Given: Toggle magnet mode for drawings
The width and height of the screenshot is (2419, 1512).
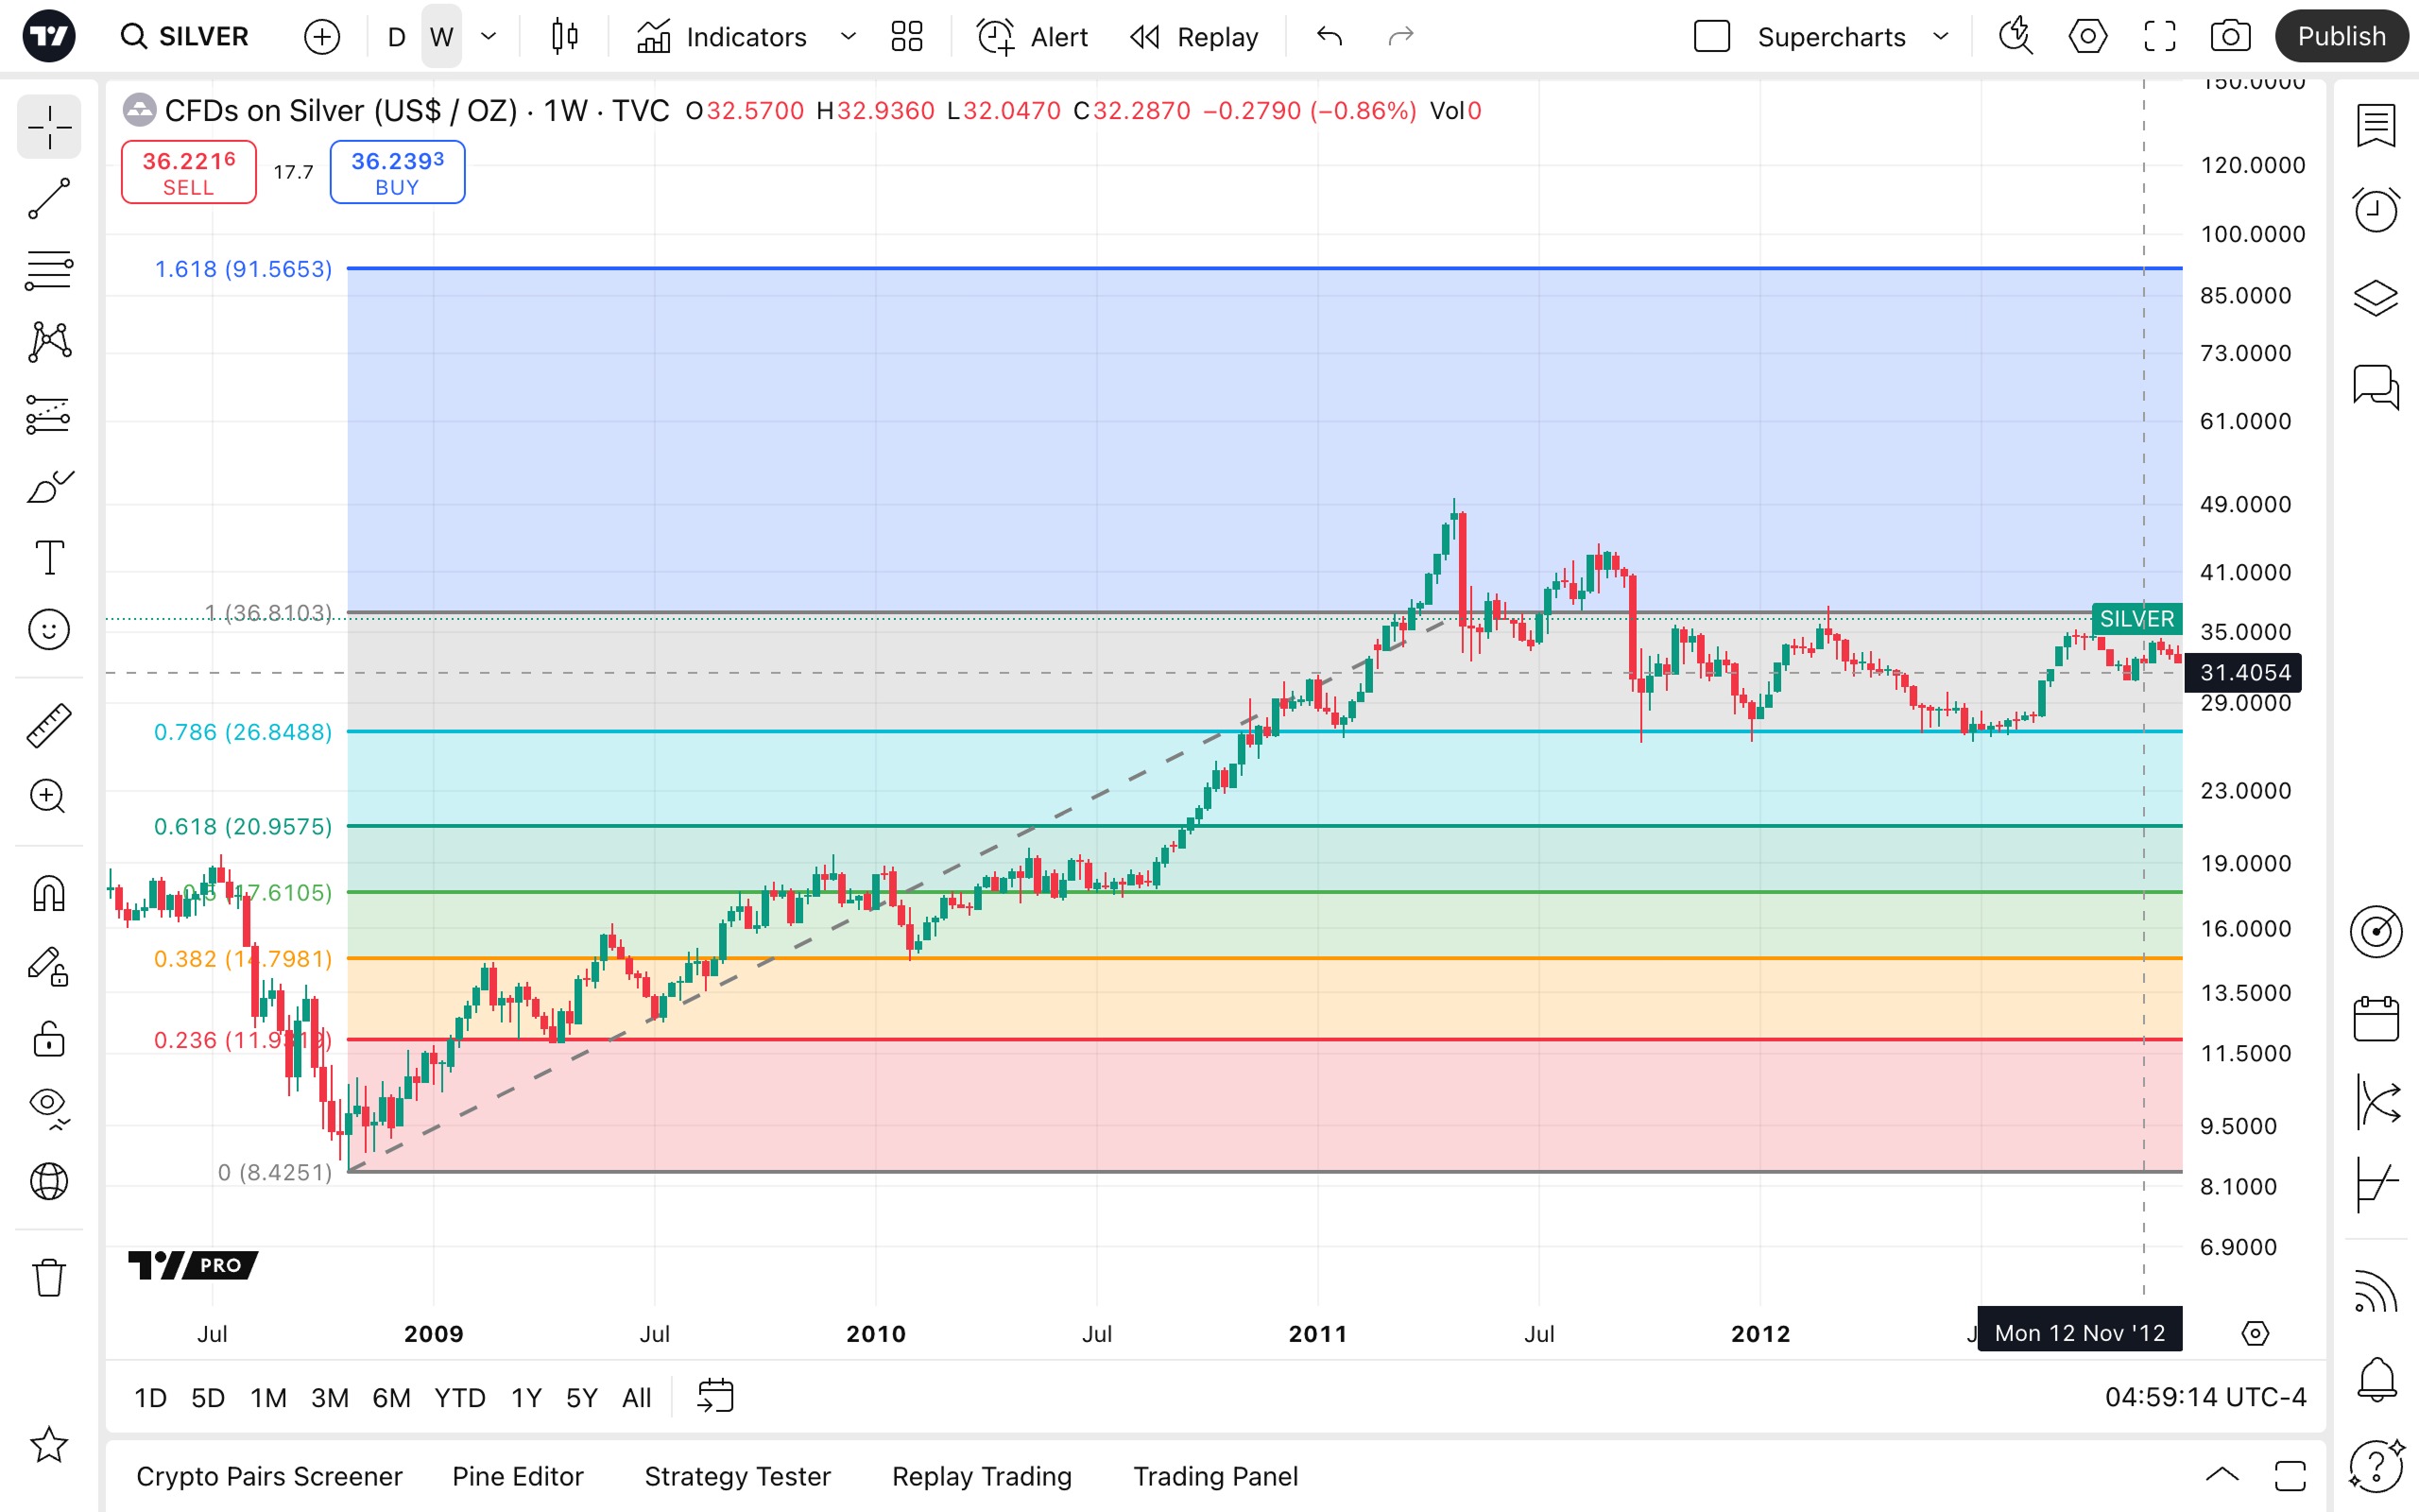Looking at the screenshot, I should 48,893.
